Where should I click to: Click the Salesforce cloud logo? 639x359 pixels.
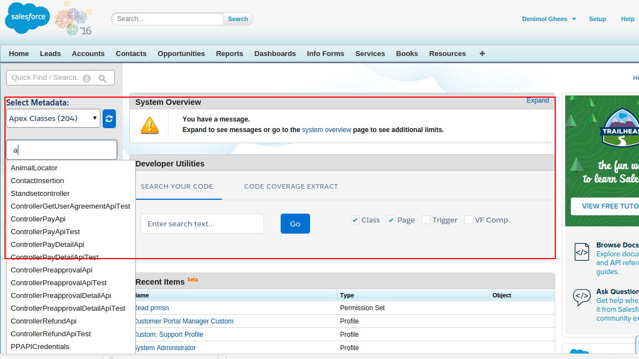coord(28,18)
